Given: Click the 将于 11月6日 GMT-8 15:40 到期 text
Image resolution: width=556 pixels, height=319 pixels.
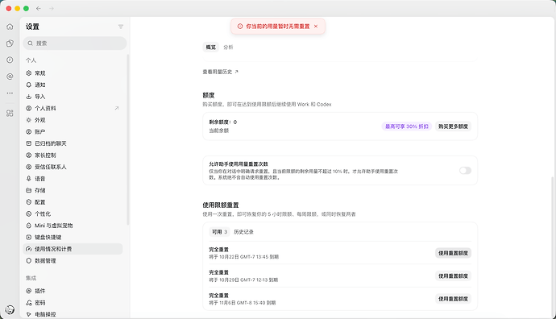Looking at the screenshot, I should pyautogui.click(x=243, y=303).
